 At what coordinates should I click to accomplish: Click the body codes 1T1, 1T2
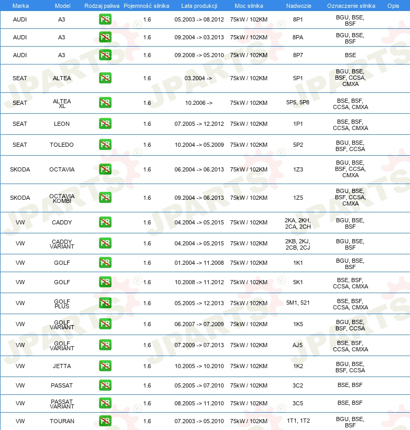pos(298,421)
